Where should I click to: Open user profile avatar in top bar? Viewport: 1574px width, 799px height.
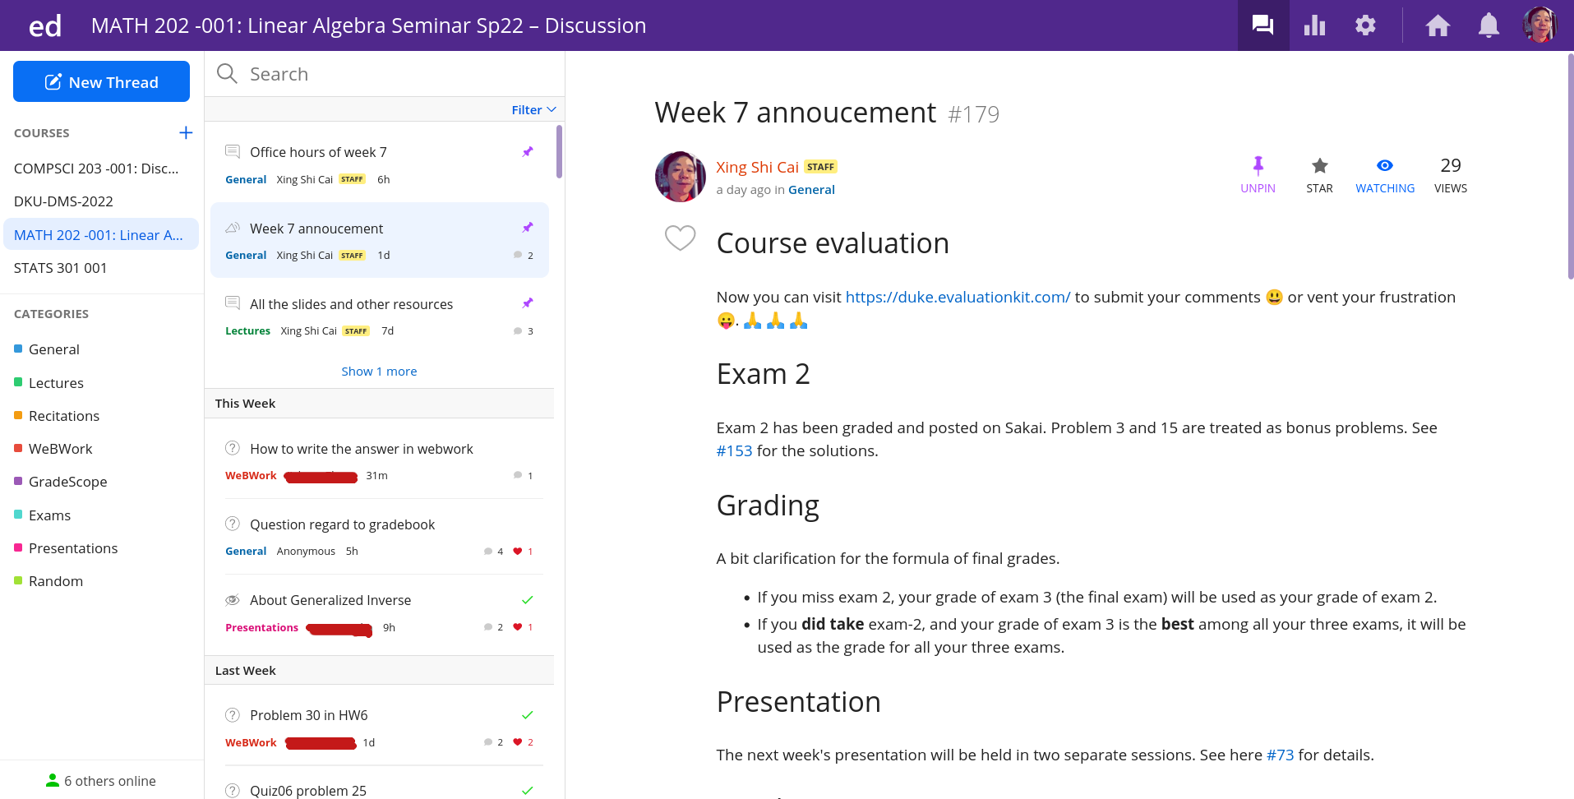click(x=1539, y=25)
